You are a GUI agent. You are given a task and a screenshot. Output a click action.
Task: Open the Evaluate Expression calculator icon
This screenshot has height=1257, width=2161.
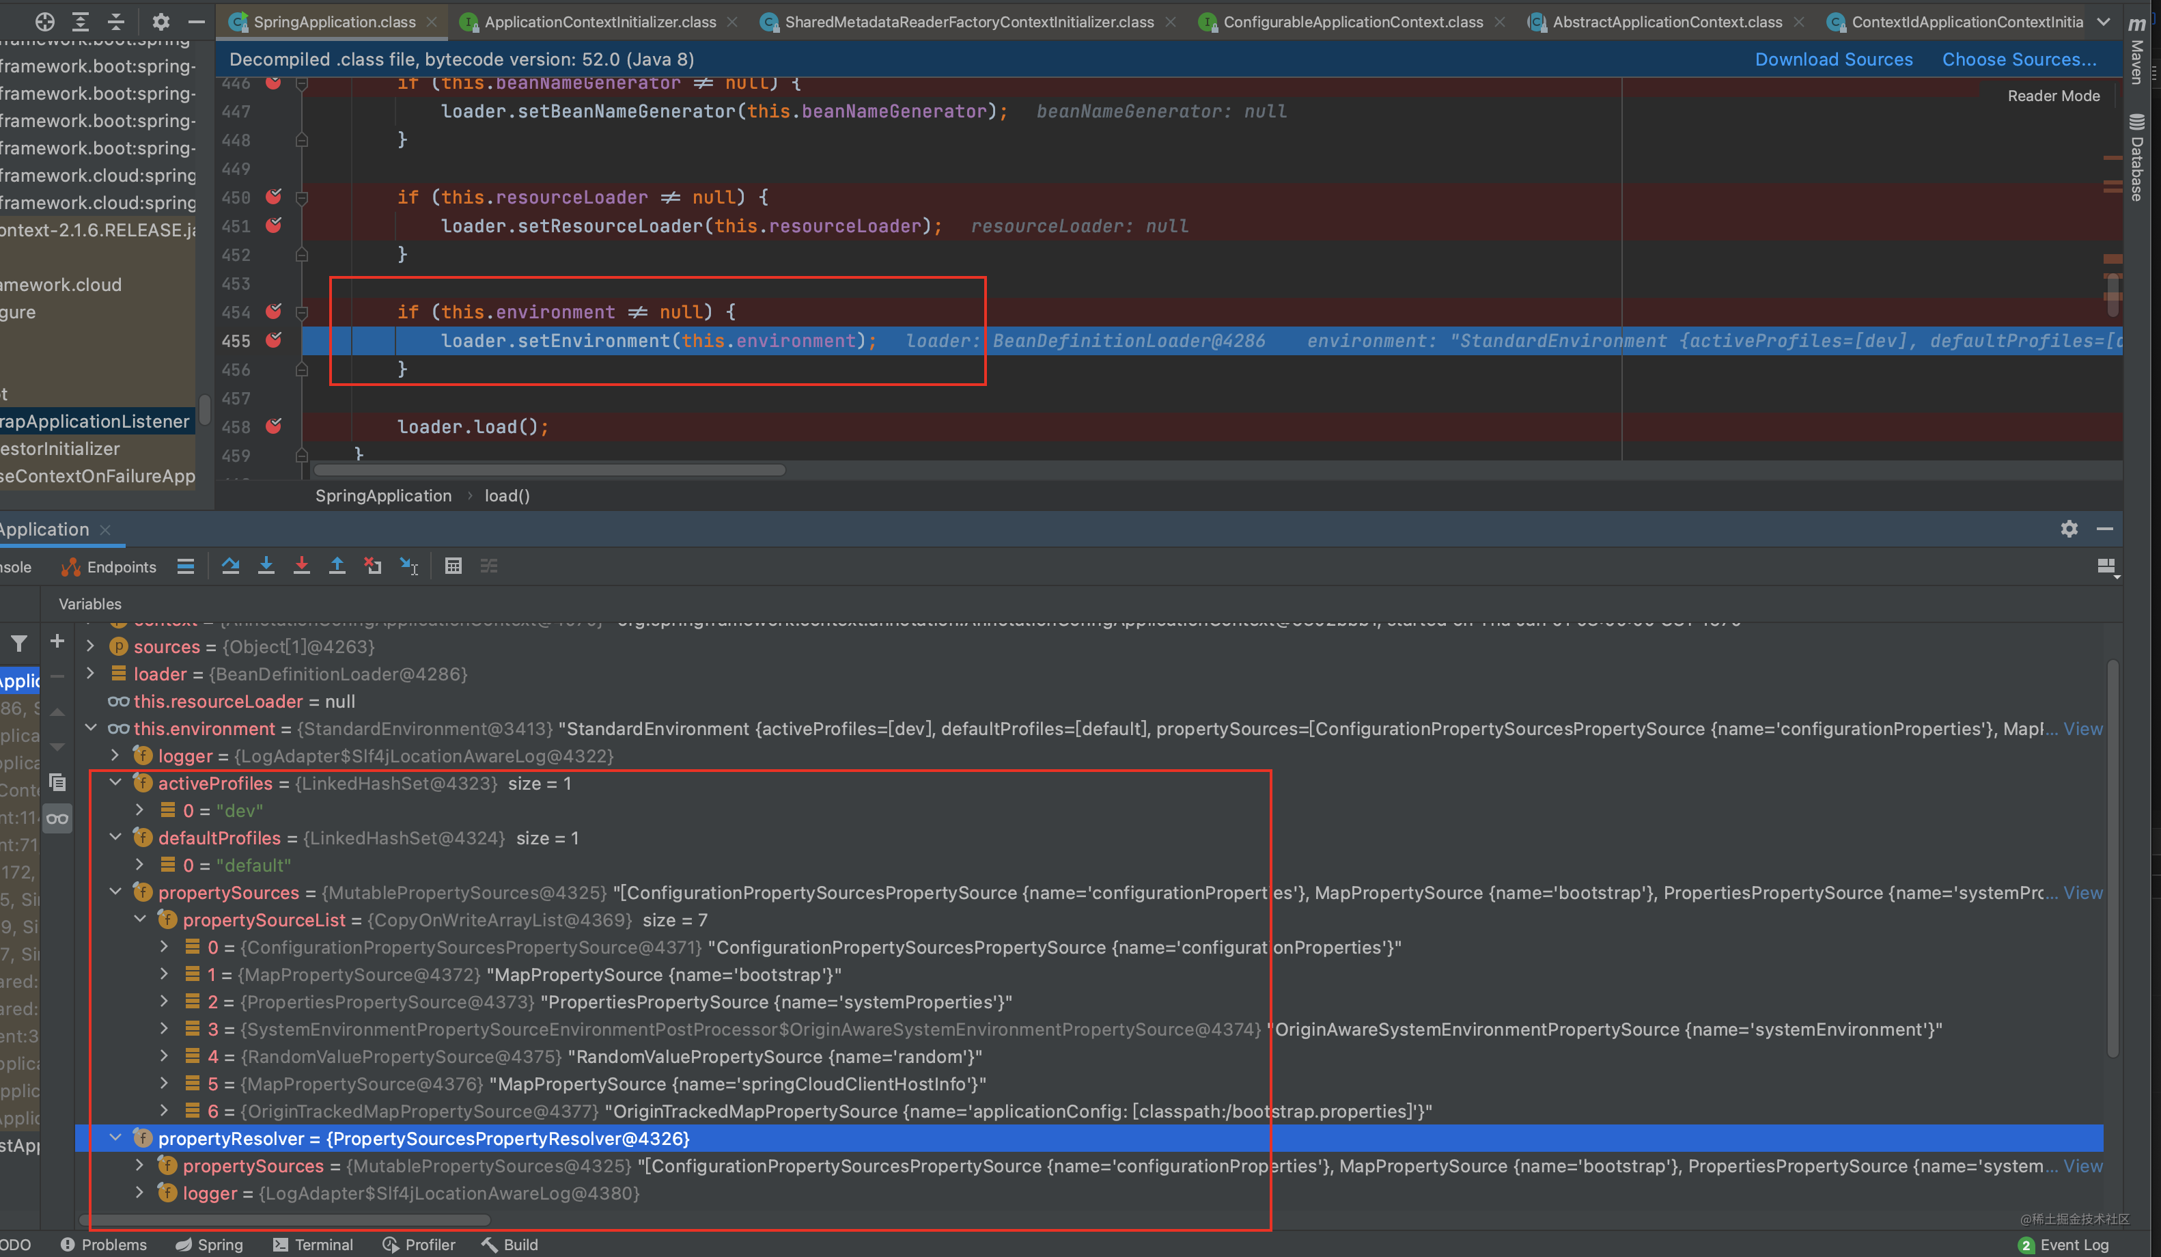pos(454,566)
